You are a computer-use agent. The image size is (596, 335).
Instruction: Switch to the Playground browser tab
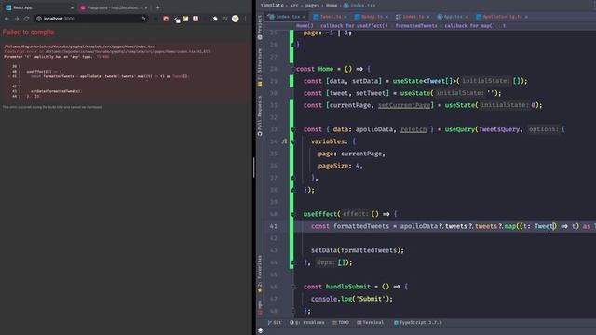[x=114, y=7]
